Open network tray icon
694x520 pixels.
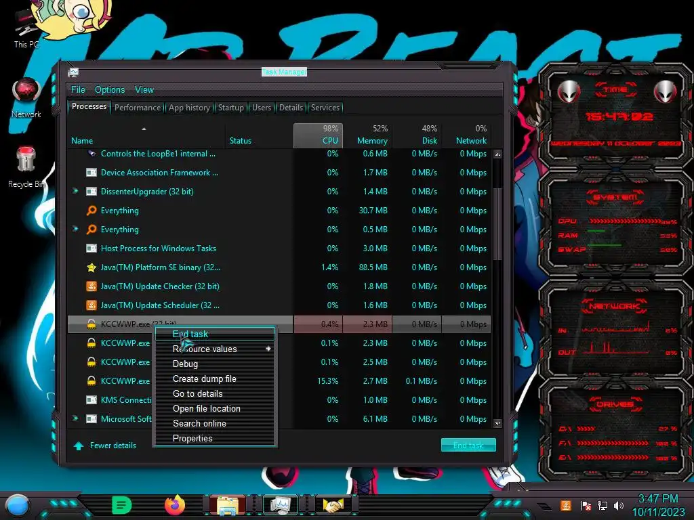tap(603, 505)
